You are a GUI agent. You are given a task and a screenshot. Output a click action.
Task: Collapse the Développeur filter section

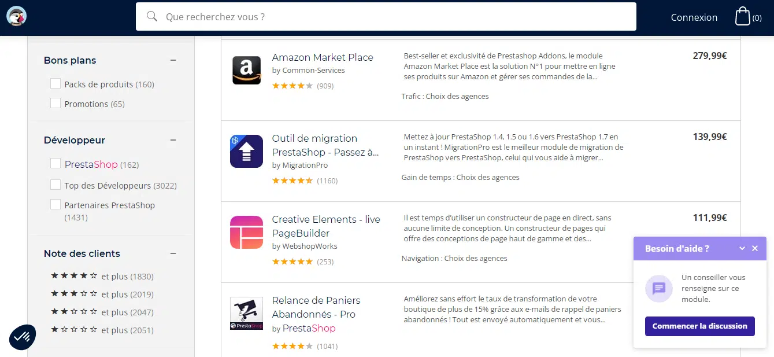(173, 140)
